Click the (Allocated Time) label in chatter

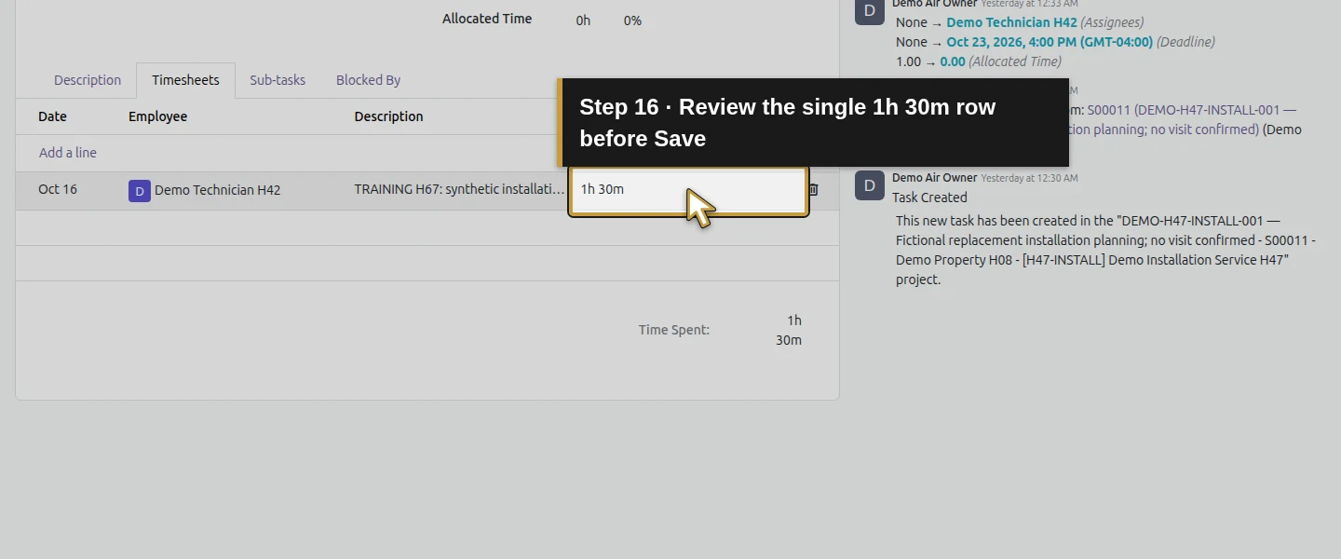click(1014, 61)
